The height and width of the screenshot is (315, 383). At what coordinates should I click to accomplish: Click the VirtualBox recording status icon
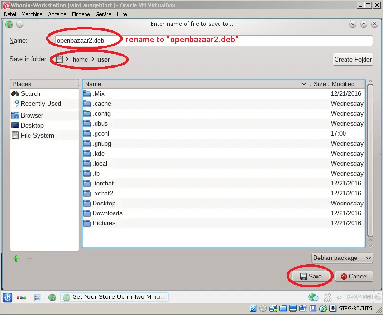coord(303,308)
